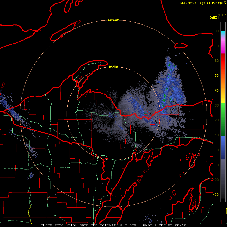
Task: Click the magenta segment of the color bar
Action: click(223, 46)
